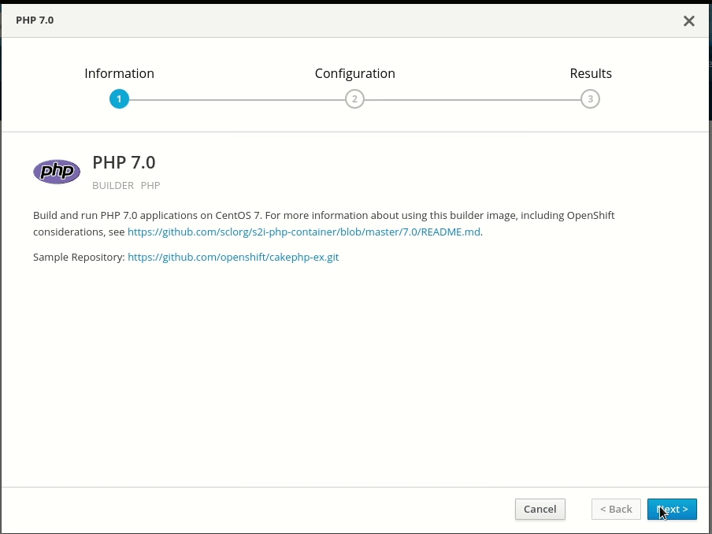Click the large PHP 7.0 heading

click(x=124, y=162)
